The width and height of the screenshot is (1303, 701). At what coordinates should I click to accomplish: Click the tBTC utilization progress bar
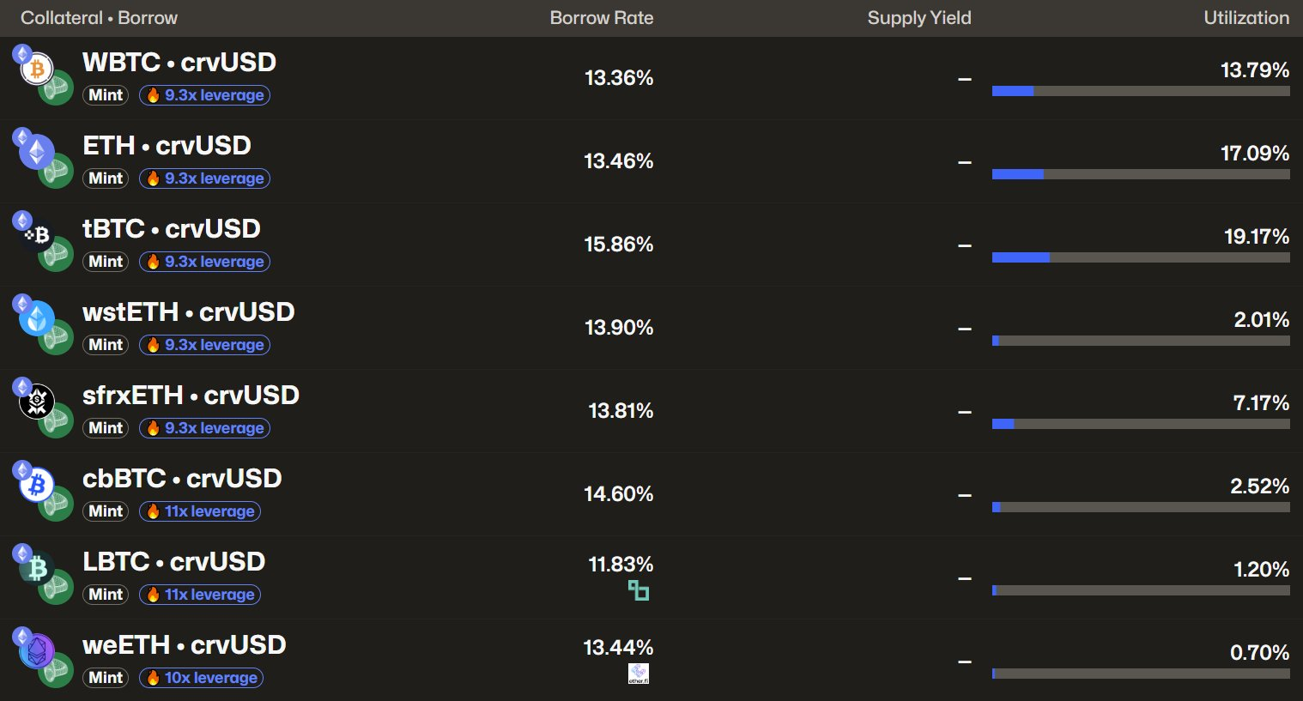tap(1140, 257)
